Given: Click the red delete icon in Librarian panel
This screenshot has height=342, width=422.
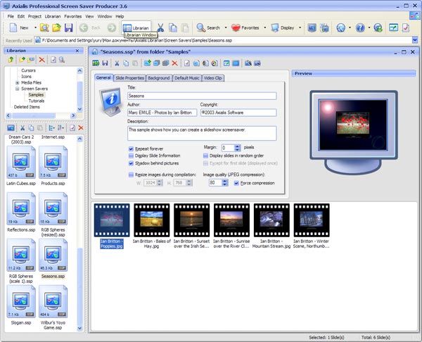Looking at the screenshot, I should (x=41, y=61).
